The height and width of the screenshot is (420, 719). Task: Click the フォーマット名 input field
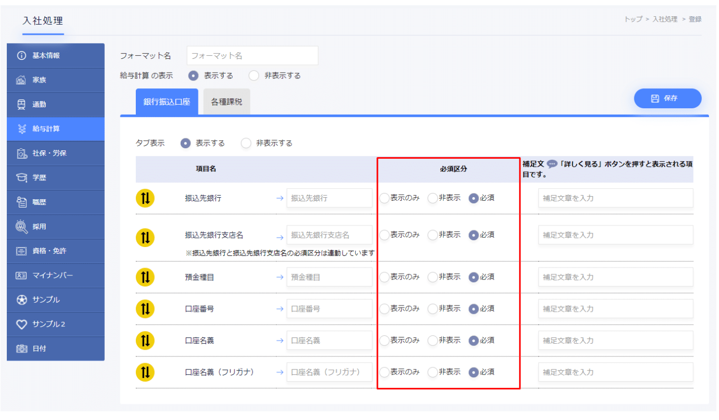pyautogui.click(x=252, y=55)
